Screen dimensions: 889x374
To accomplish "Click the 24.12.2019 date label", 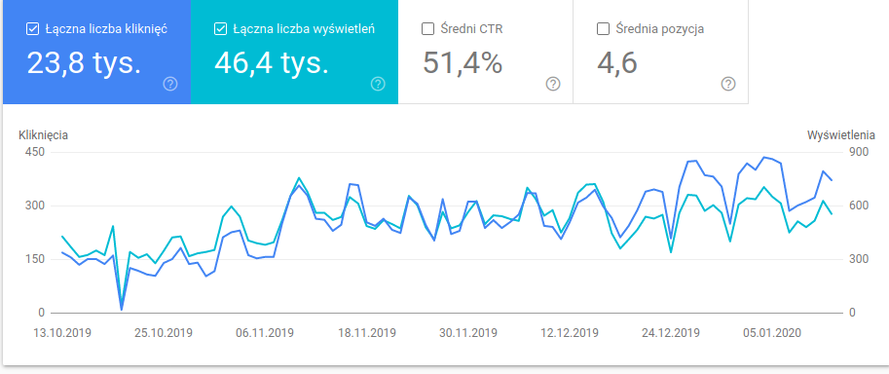I will (x=671, y=332).
